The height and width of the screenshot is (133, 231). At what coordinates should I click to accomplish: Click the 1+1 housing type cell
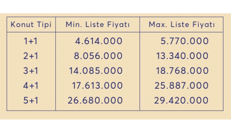pyautogui.click(x=31, y=41)
